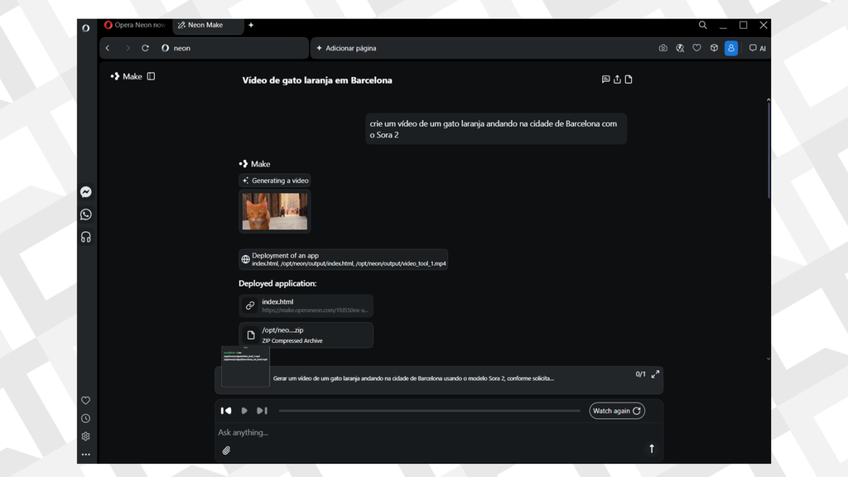Click the snapshot camera icon
848x477 pixels.
tap(662, 48)
